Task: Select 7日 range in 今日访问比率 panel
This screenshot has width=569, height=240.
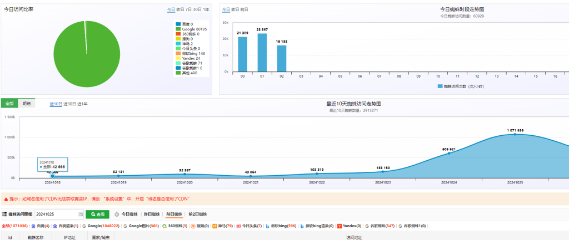Action: pos(188,9)
